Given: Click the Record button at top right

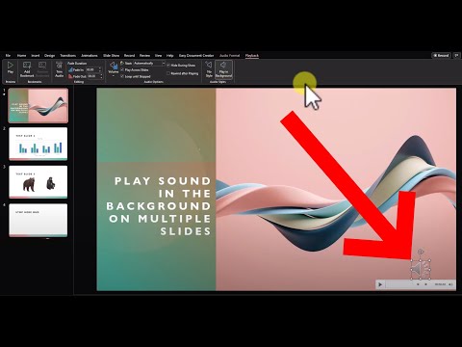Looking at the screenshot, I should pyautogui.click(x=442, y=56).
